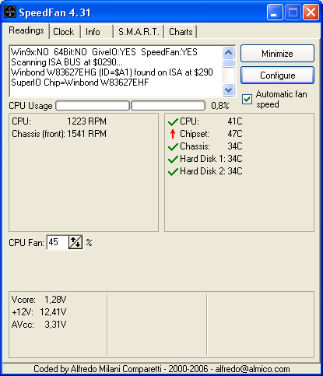Screen dimensions: 323x376
Task: Click the log line 'SuperIO Chip=Winbond W83627EHF'
Action: [x=80, y=83]
